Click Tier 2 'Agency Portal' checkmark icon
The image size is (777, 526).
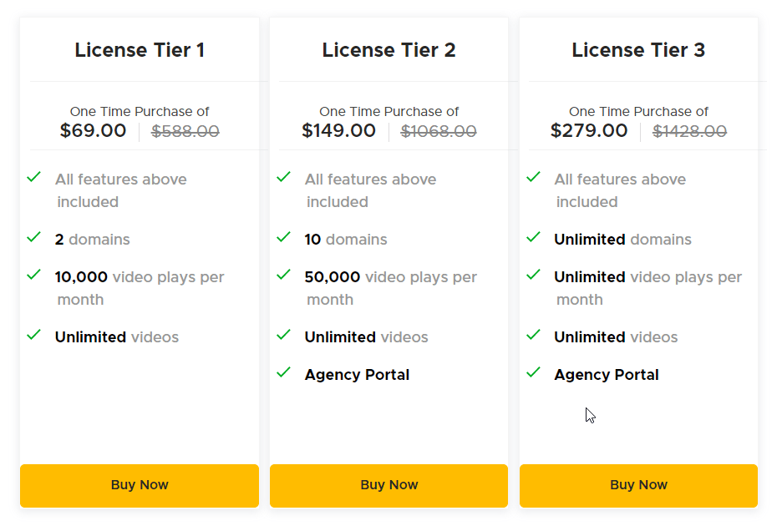click(x=283, y=373)
